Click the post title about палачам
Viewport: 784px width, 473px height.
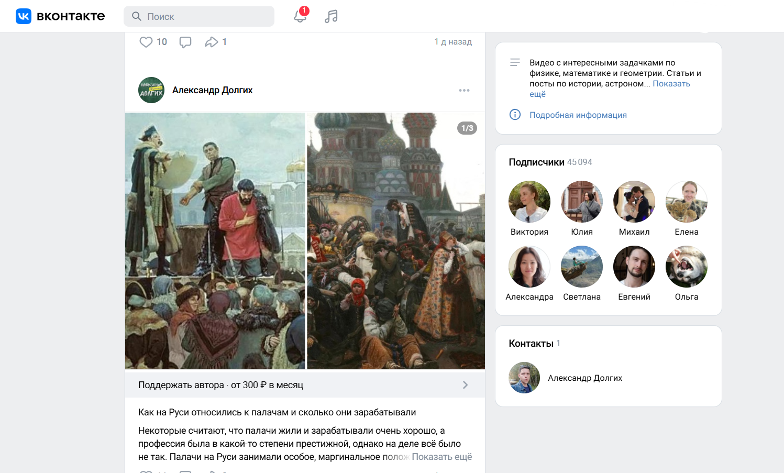coord(277,412)
